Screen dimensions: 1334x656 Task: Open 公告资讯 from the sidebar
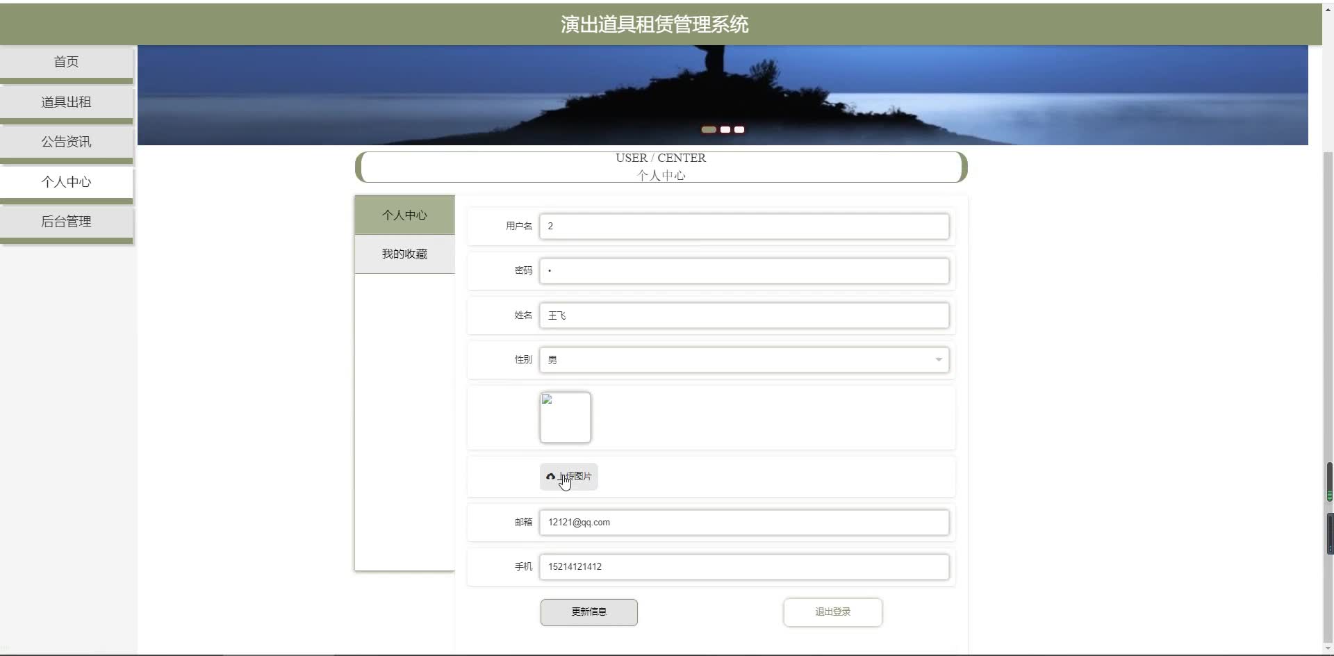coord(66,141)
